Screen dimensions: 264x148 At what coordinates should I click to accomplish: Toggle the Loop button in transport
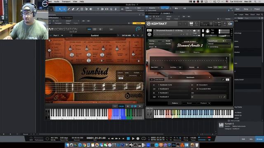pyautogui.click(x=144, y=139)
